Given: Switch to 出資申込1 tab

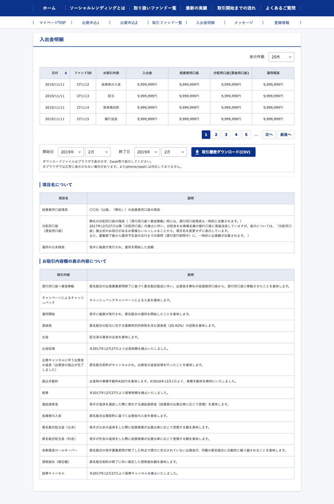Looking at the screenshot, I should [x=90, y=22].
